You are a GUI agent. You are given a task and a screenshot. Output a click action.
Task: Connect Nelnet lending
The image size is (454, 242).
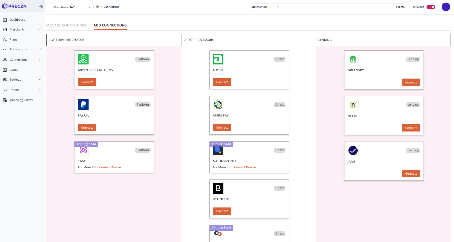click(x=411, y=128)
